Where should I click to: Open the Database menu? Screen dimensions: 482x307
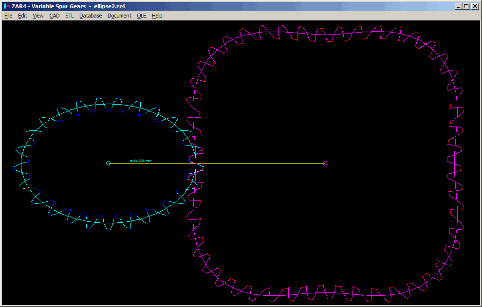click(x=91, y=16)
